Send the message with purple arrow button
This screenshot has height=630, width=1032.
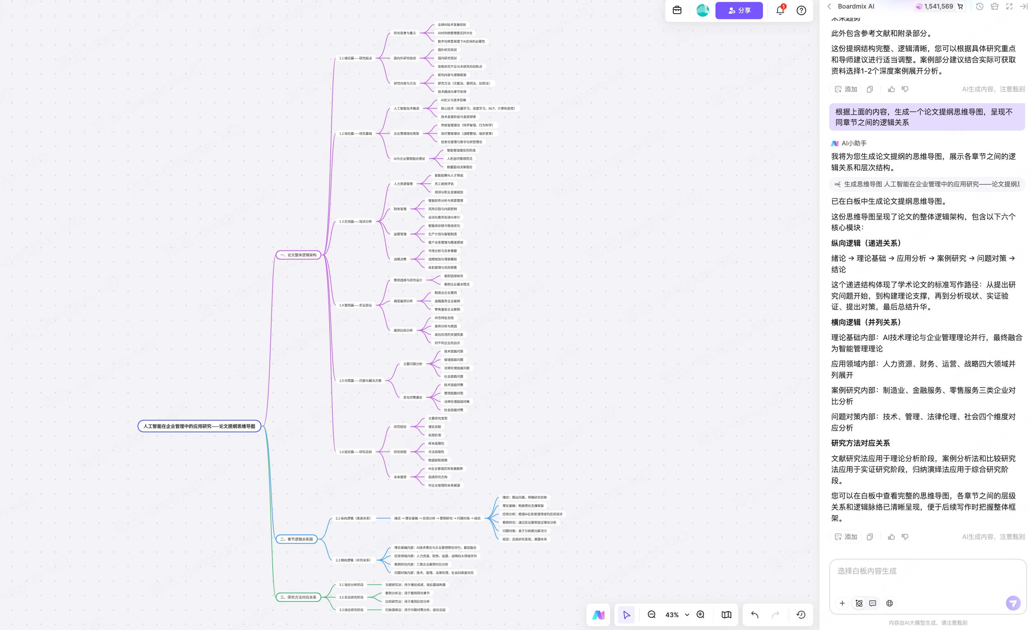pos(1013,603)
